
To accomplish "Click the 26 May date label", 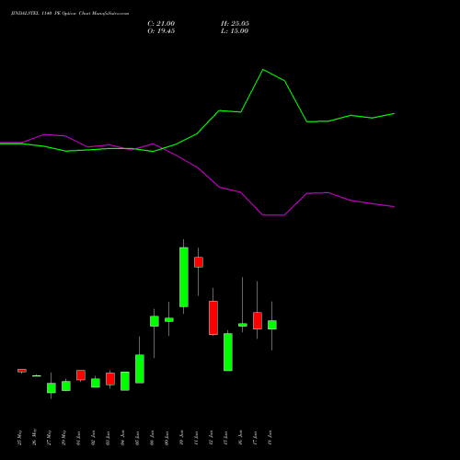I will pyautogui.click(x=35, y=437).
